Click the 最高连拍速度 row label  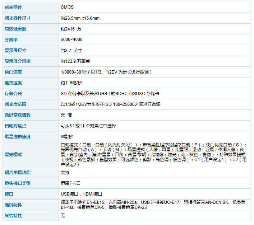coord(18,136)
